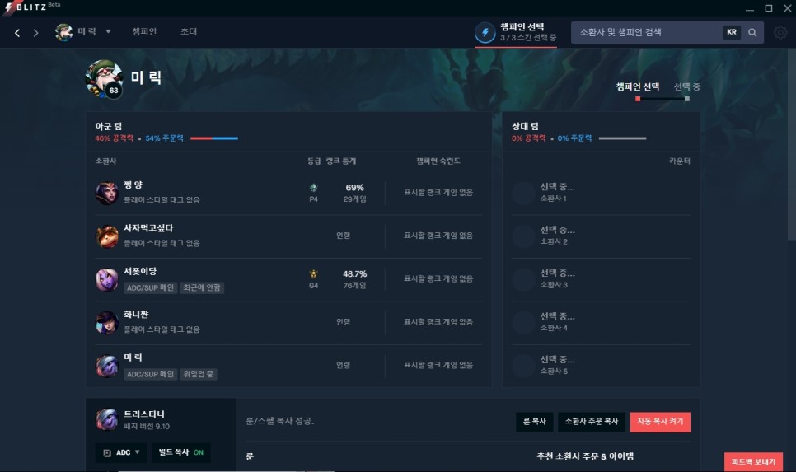Click the 피드백 보내기 button

[753, 462]
